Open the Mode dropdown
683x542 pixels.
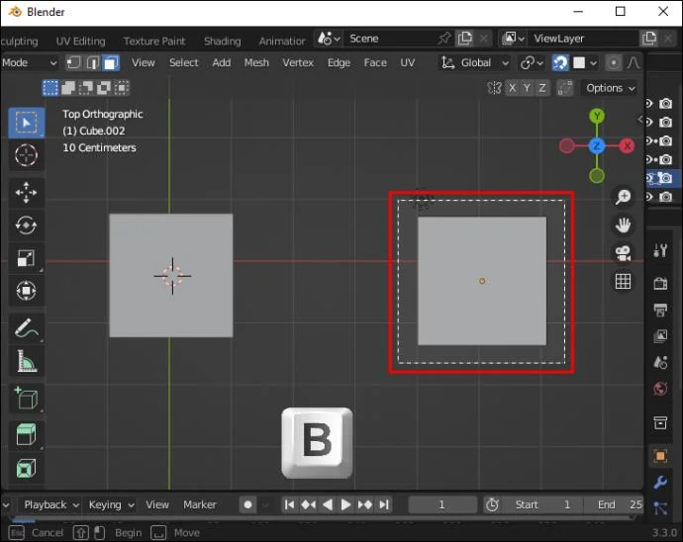(x=29, y=63)
